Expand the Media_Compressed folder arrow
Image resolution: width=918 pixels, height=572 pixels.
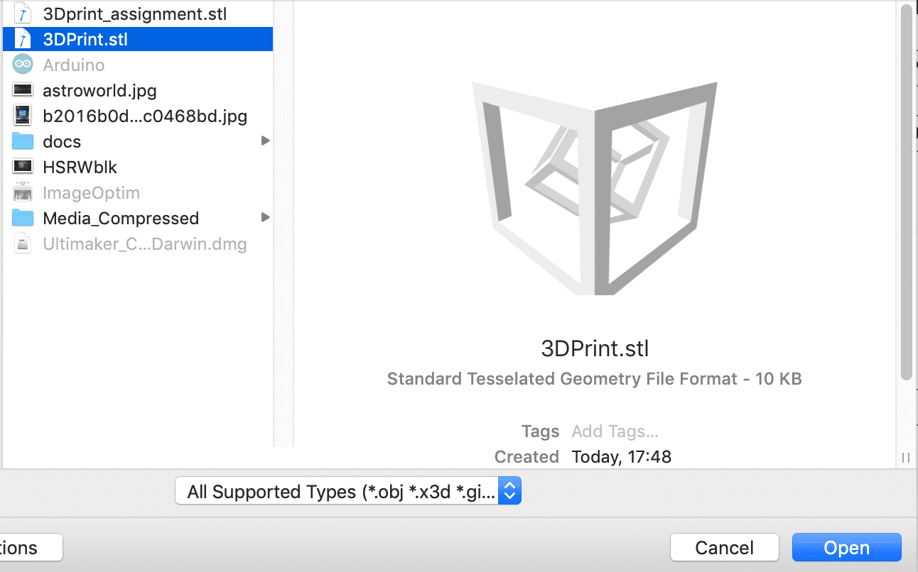point(265,218)
